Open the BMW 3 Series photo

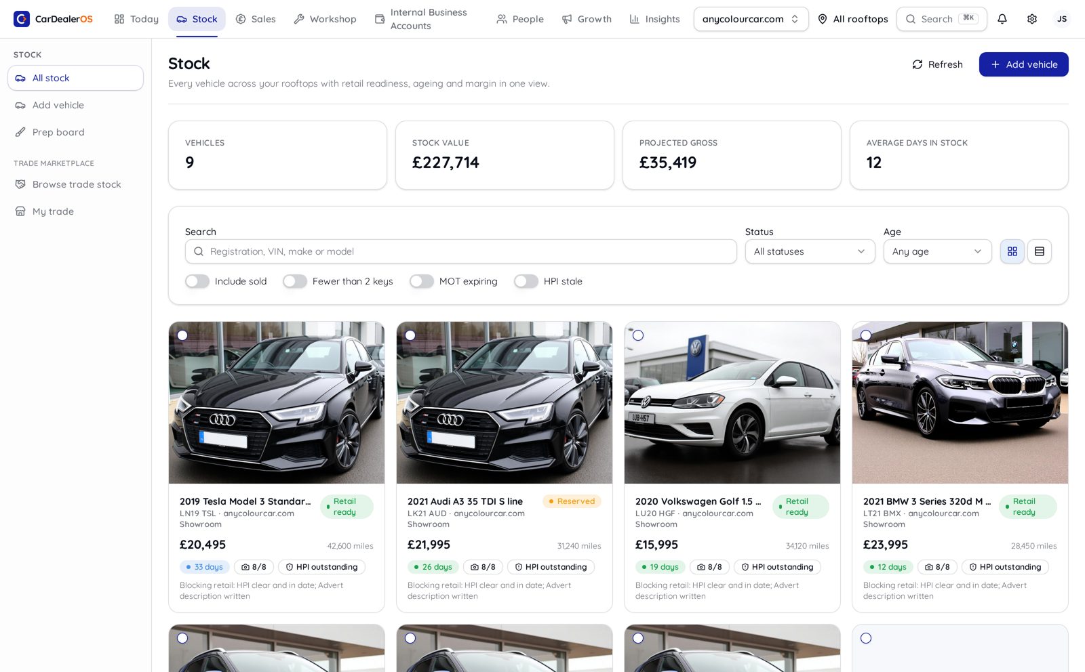coord(960,403)
